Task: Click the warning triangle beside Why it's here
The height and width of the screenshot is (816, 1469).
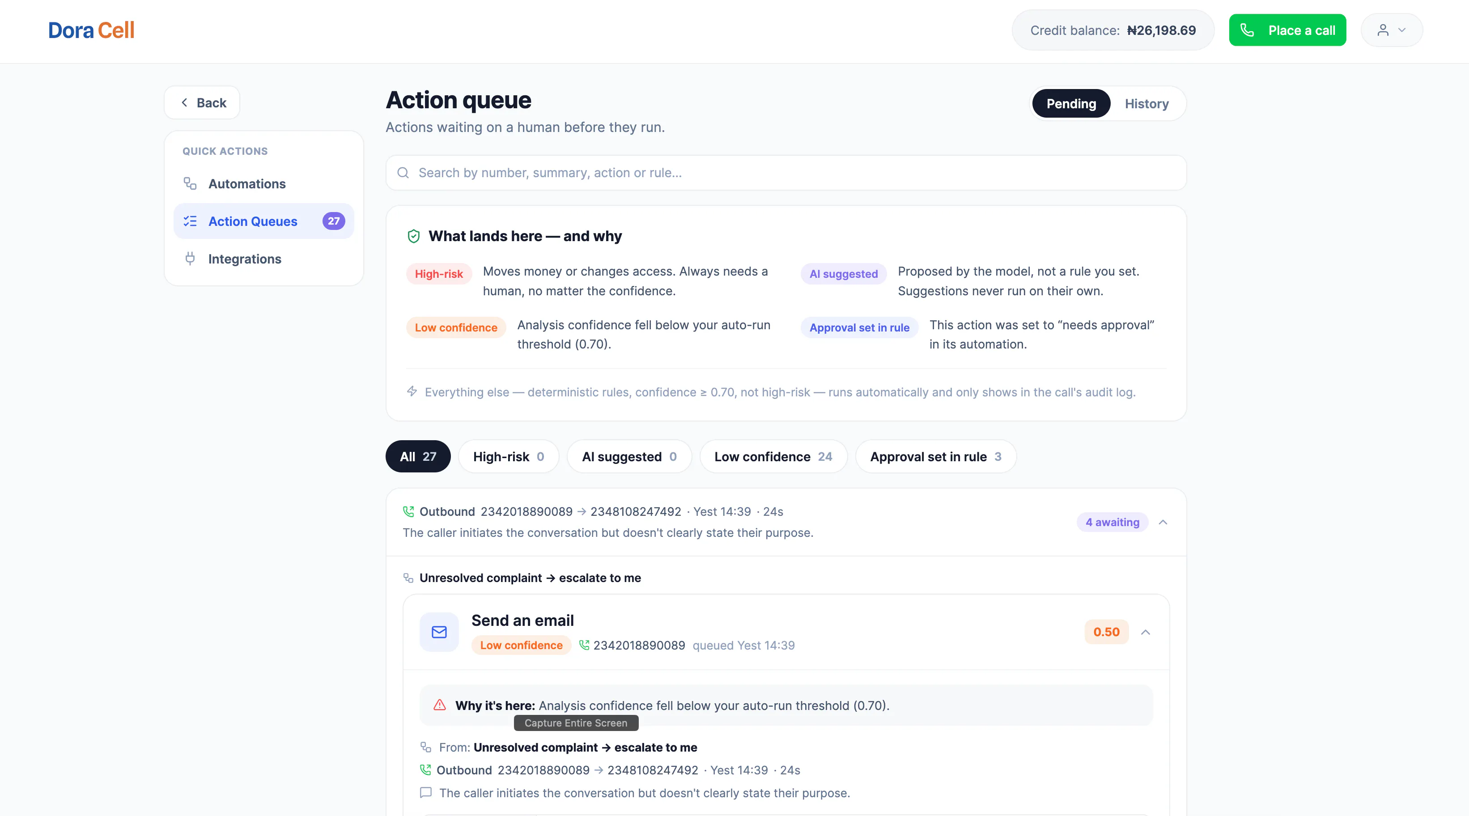Action: tap(440, 705)
